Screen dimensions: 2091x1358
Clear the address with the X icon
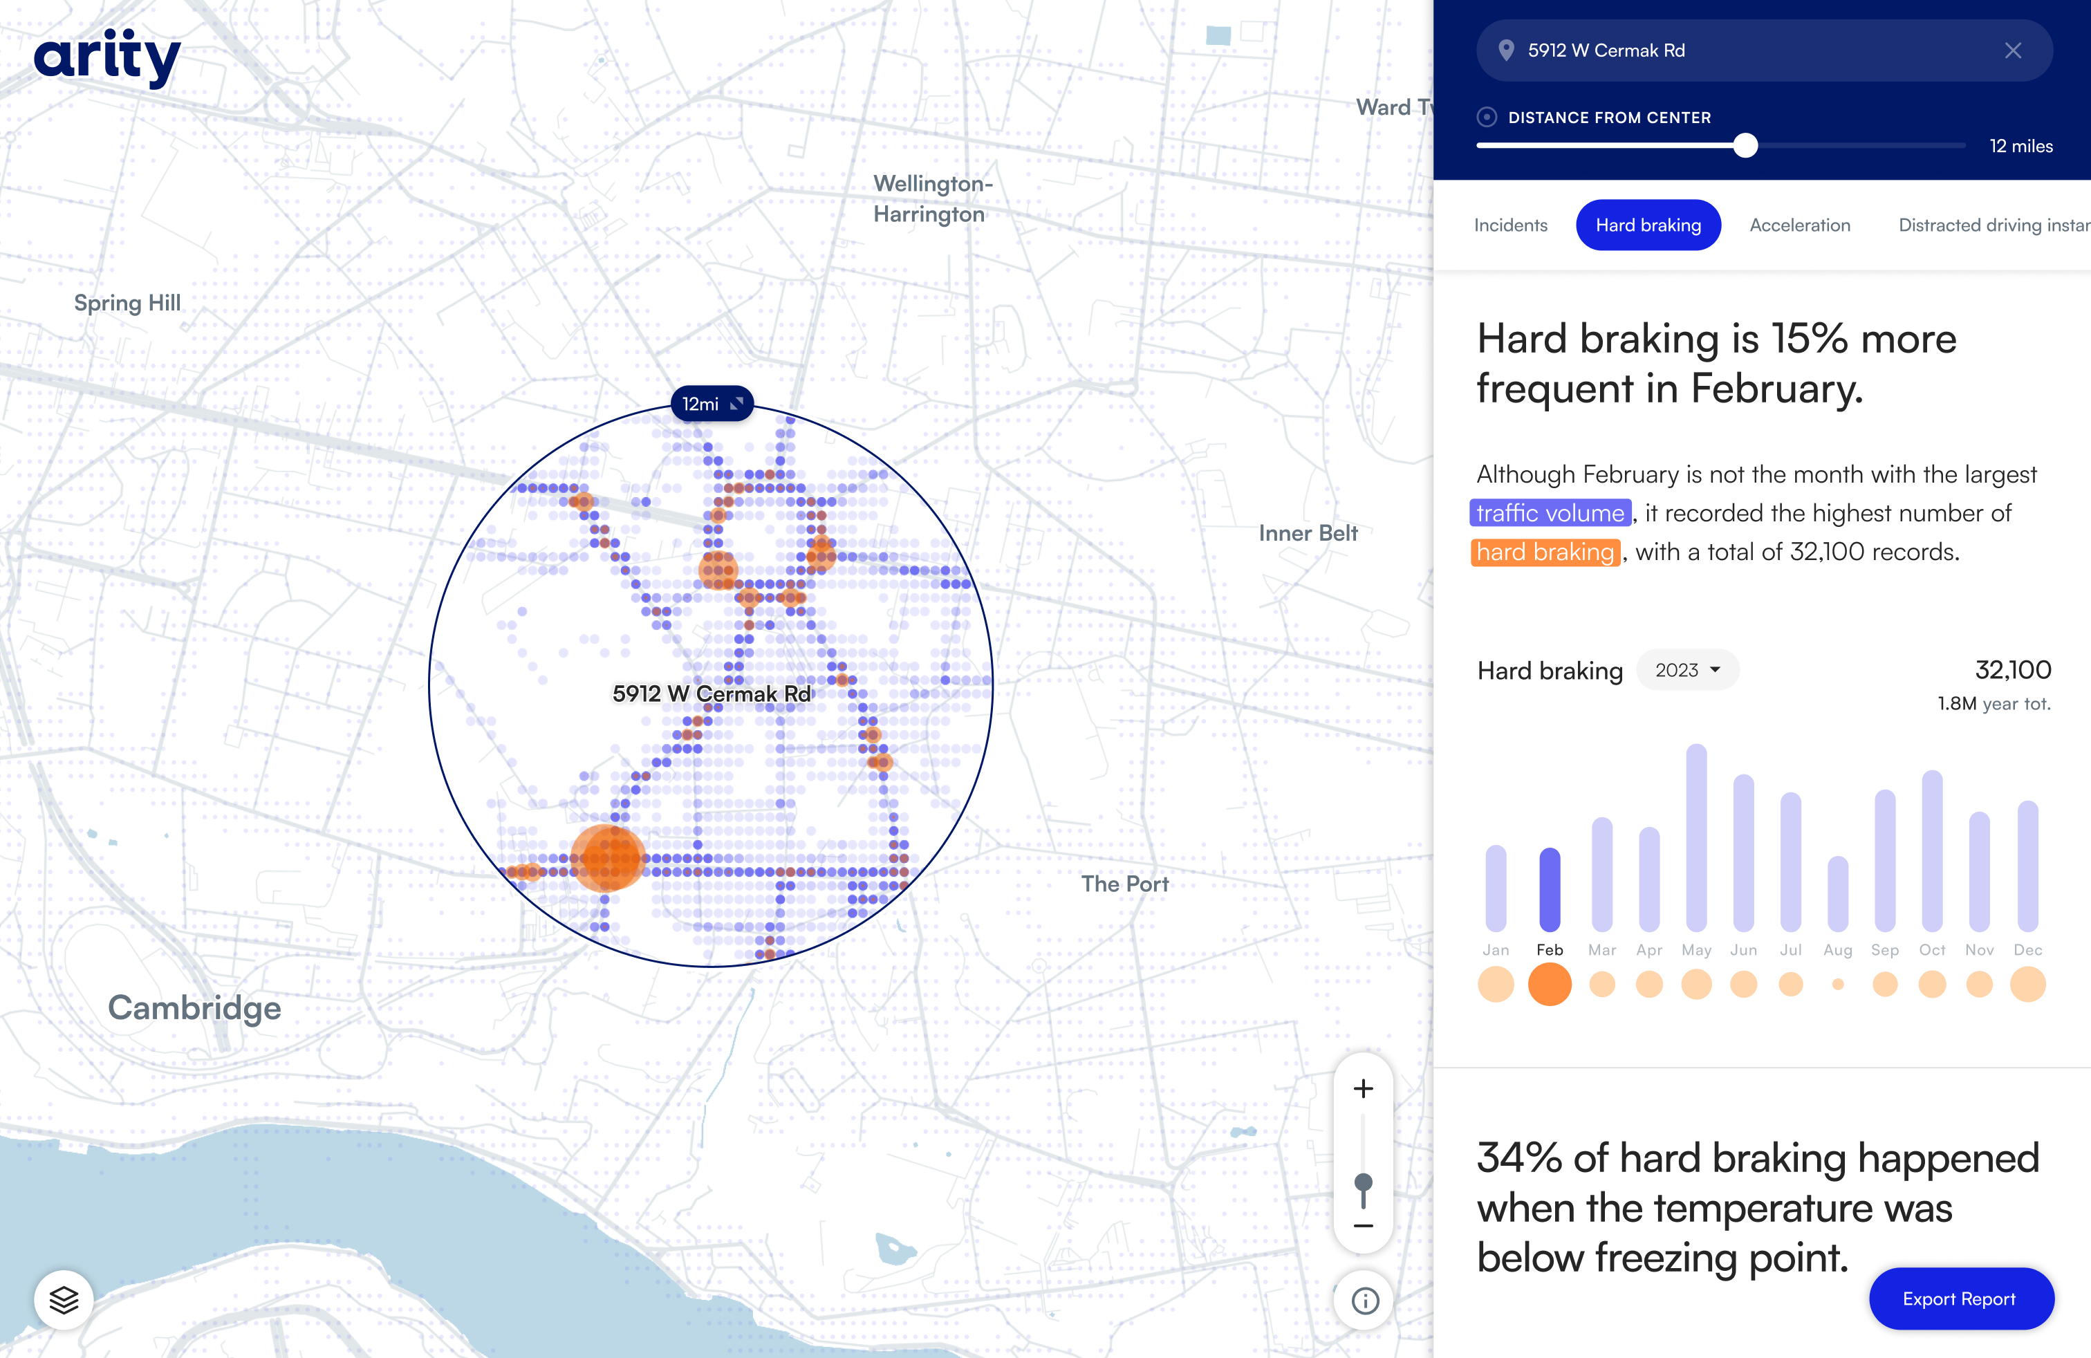[2013, 51]
